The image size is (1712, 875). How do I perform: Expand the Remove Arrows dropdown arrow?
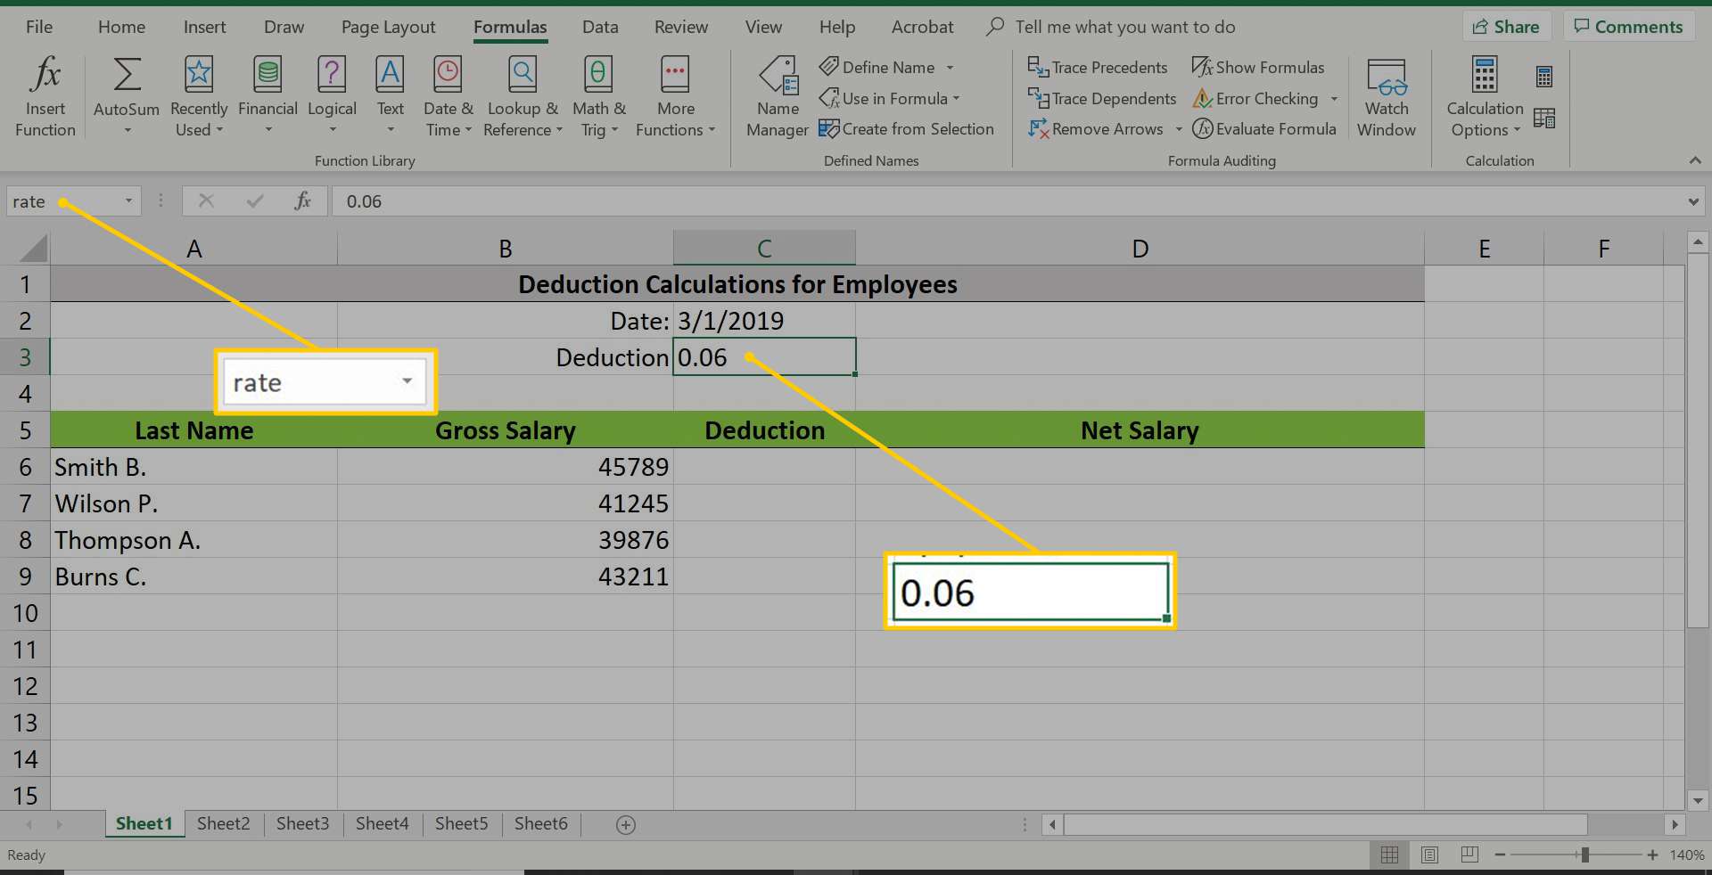coord(1178,130)
